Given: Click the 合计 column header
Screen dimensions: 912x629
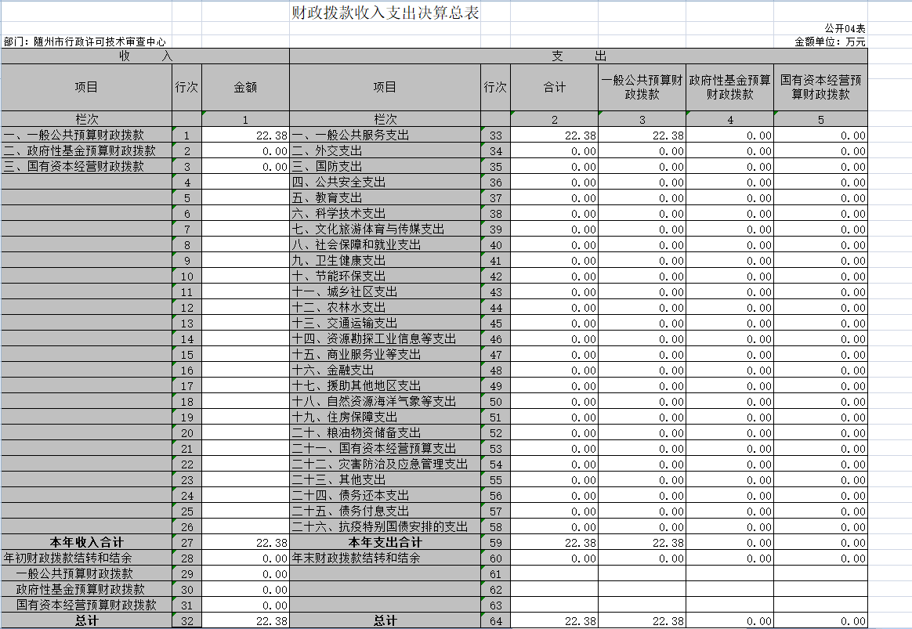Looking at the screenshot, I should [x=554, y=88].
